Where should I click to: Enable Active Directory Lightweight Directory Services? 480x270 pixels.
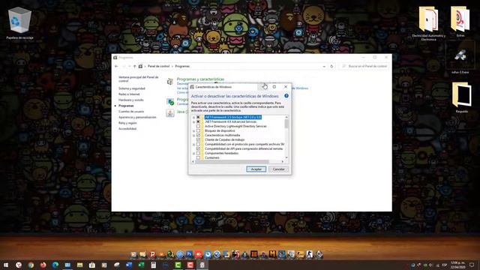point(198,126)
